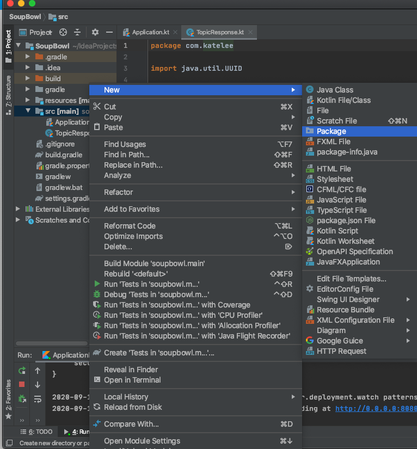Click the package.json File node icon

coord(310,220)
